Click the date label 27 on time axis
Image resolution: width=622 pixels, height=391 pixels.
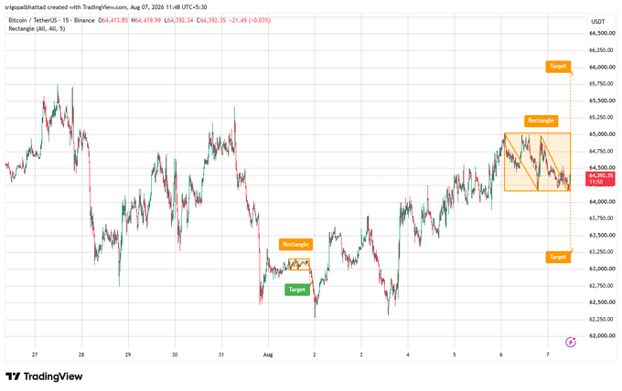pos(35,354)
